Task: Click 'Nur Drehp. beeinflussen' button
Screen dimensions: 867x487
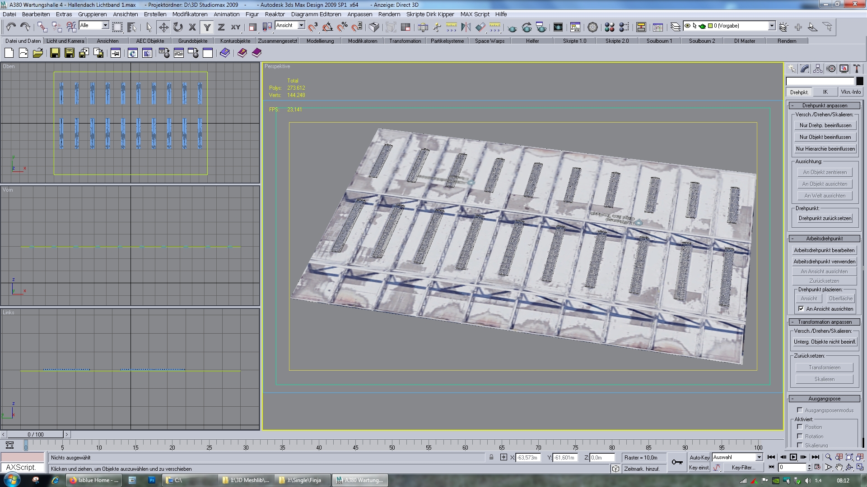Action: tap(825, 125)
